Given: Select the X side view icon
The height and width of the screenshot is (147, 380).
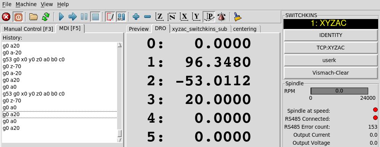Looking at the screenshot, I should [x=184, y=17].
